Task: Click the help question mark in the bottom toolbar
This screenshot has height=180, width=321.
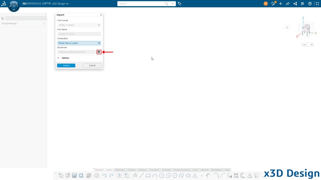Action: (x=119, y=176)
